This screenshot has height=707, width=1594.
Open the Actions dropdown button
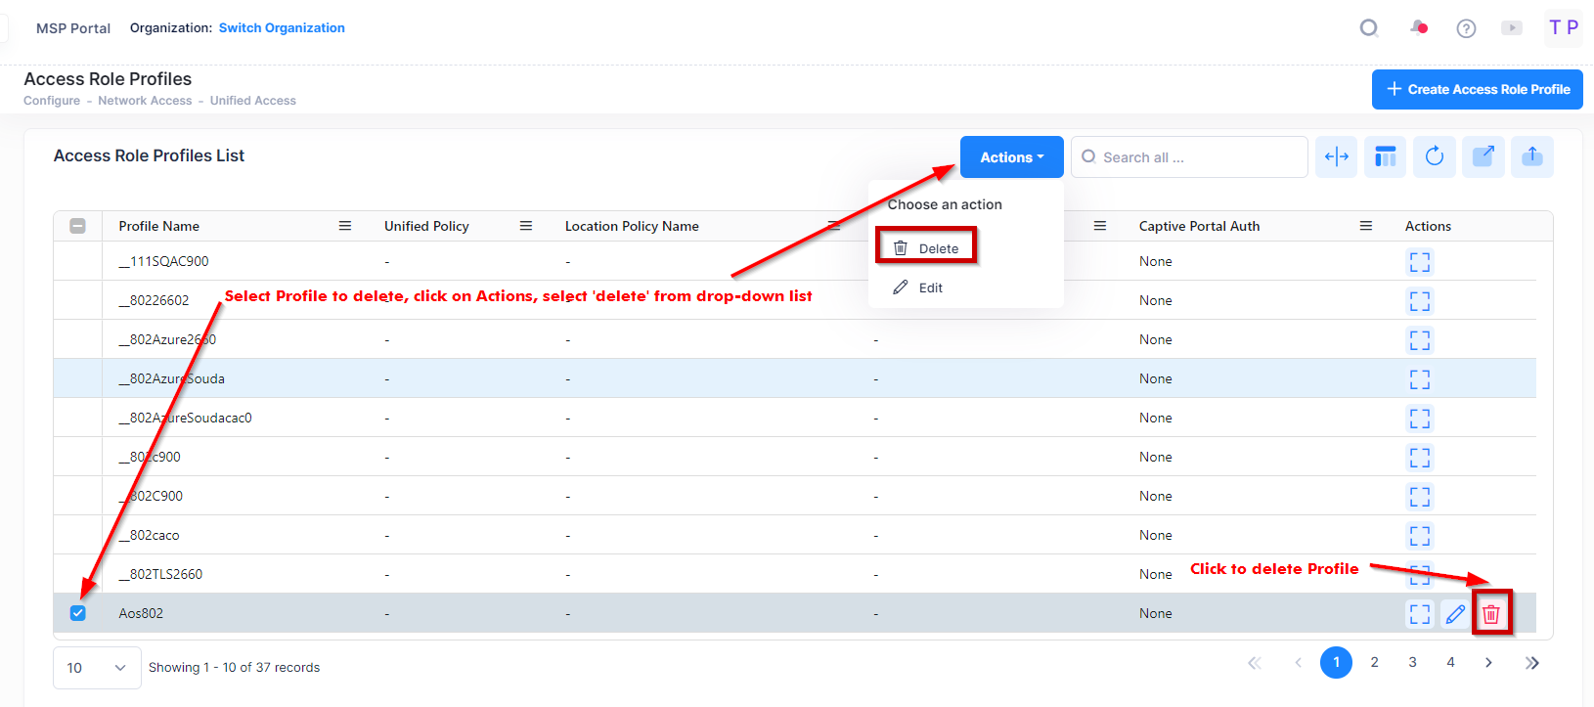(1011, 157)
